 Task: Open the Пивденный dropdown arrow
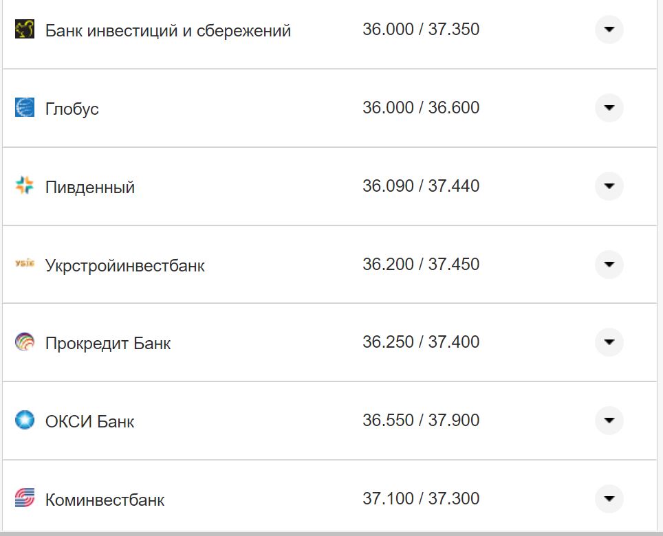point(608,186)
